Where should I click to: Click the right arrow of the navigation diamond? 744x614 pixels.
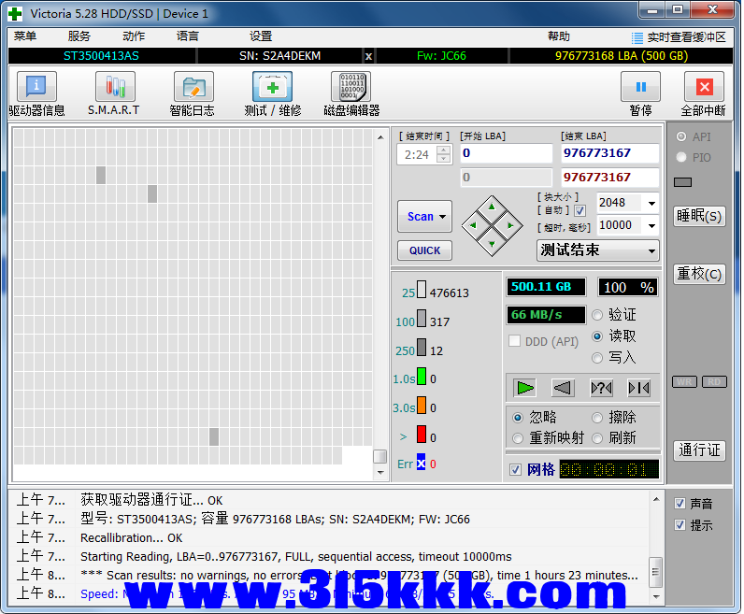[510, 225]
